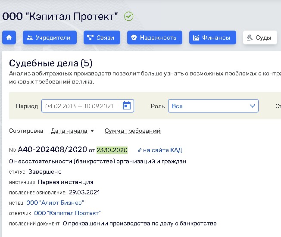The image size is (281, 237).
Task: Click the external link icon near КАД
Action: (x=139, y=150)
